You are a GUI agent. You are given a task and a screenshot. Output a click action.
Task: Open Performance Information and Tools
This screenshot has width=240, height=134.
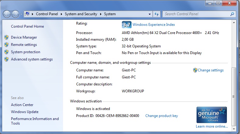[x=35, y=121]
